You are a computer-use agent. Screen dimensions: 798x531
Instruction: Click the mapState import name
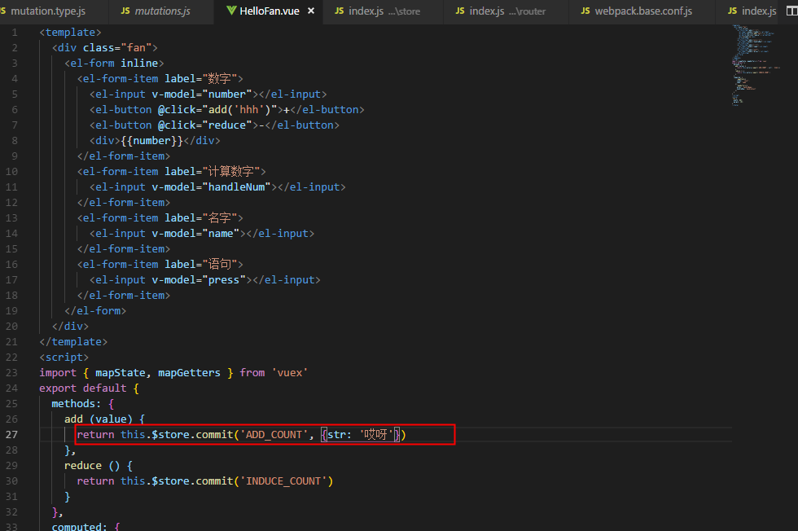point(121,373)
